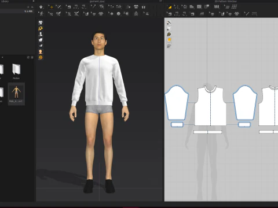Image resolution: width=278 pixels, height=208 pixels.
Task: Click the arrow icon next to Library plus
Action: pyautogui.click(x=32, y=7)
